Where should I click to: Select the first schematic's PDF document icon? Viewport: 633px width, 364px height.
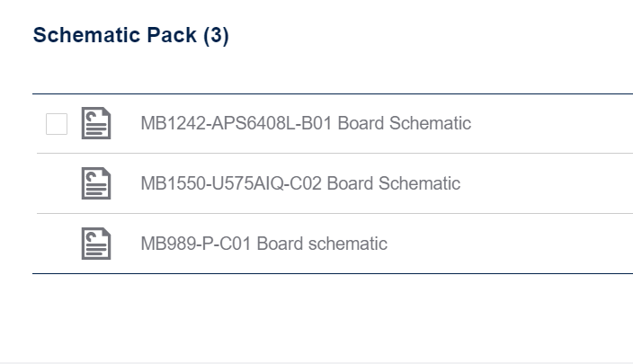click(96, 123)
